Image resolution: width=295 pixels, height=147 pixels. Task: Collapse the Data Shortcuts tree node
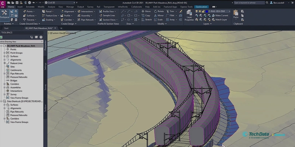[x=1, y=101]
